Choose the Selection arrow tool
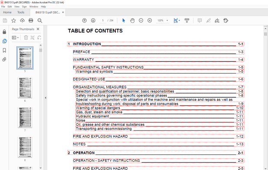The width and height of the screenshot is (268, 170). (x=124, y=20)
